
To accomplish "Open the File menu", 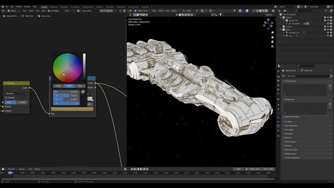I will point(7,7).
